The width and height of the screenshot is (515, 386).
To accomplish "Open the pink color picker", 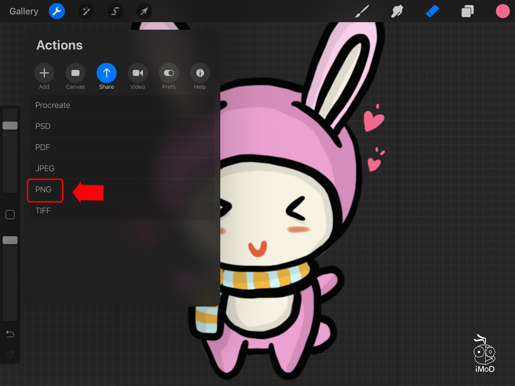I will coord(502,11).
